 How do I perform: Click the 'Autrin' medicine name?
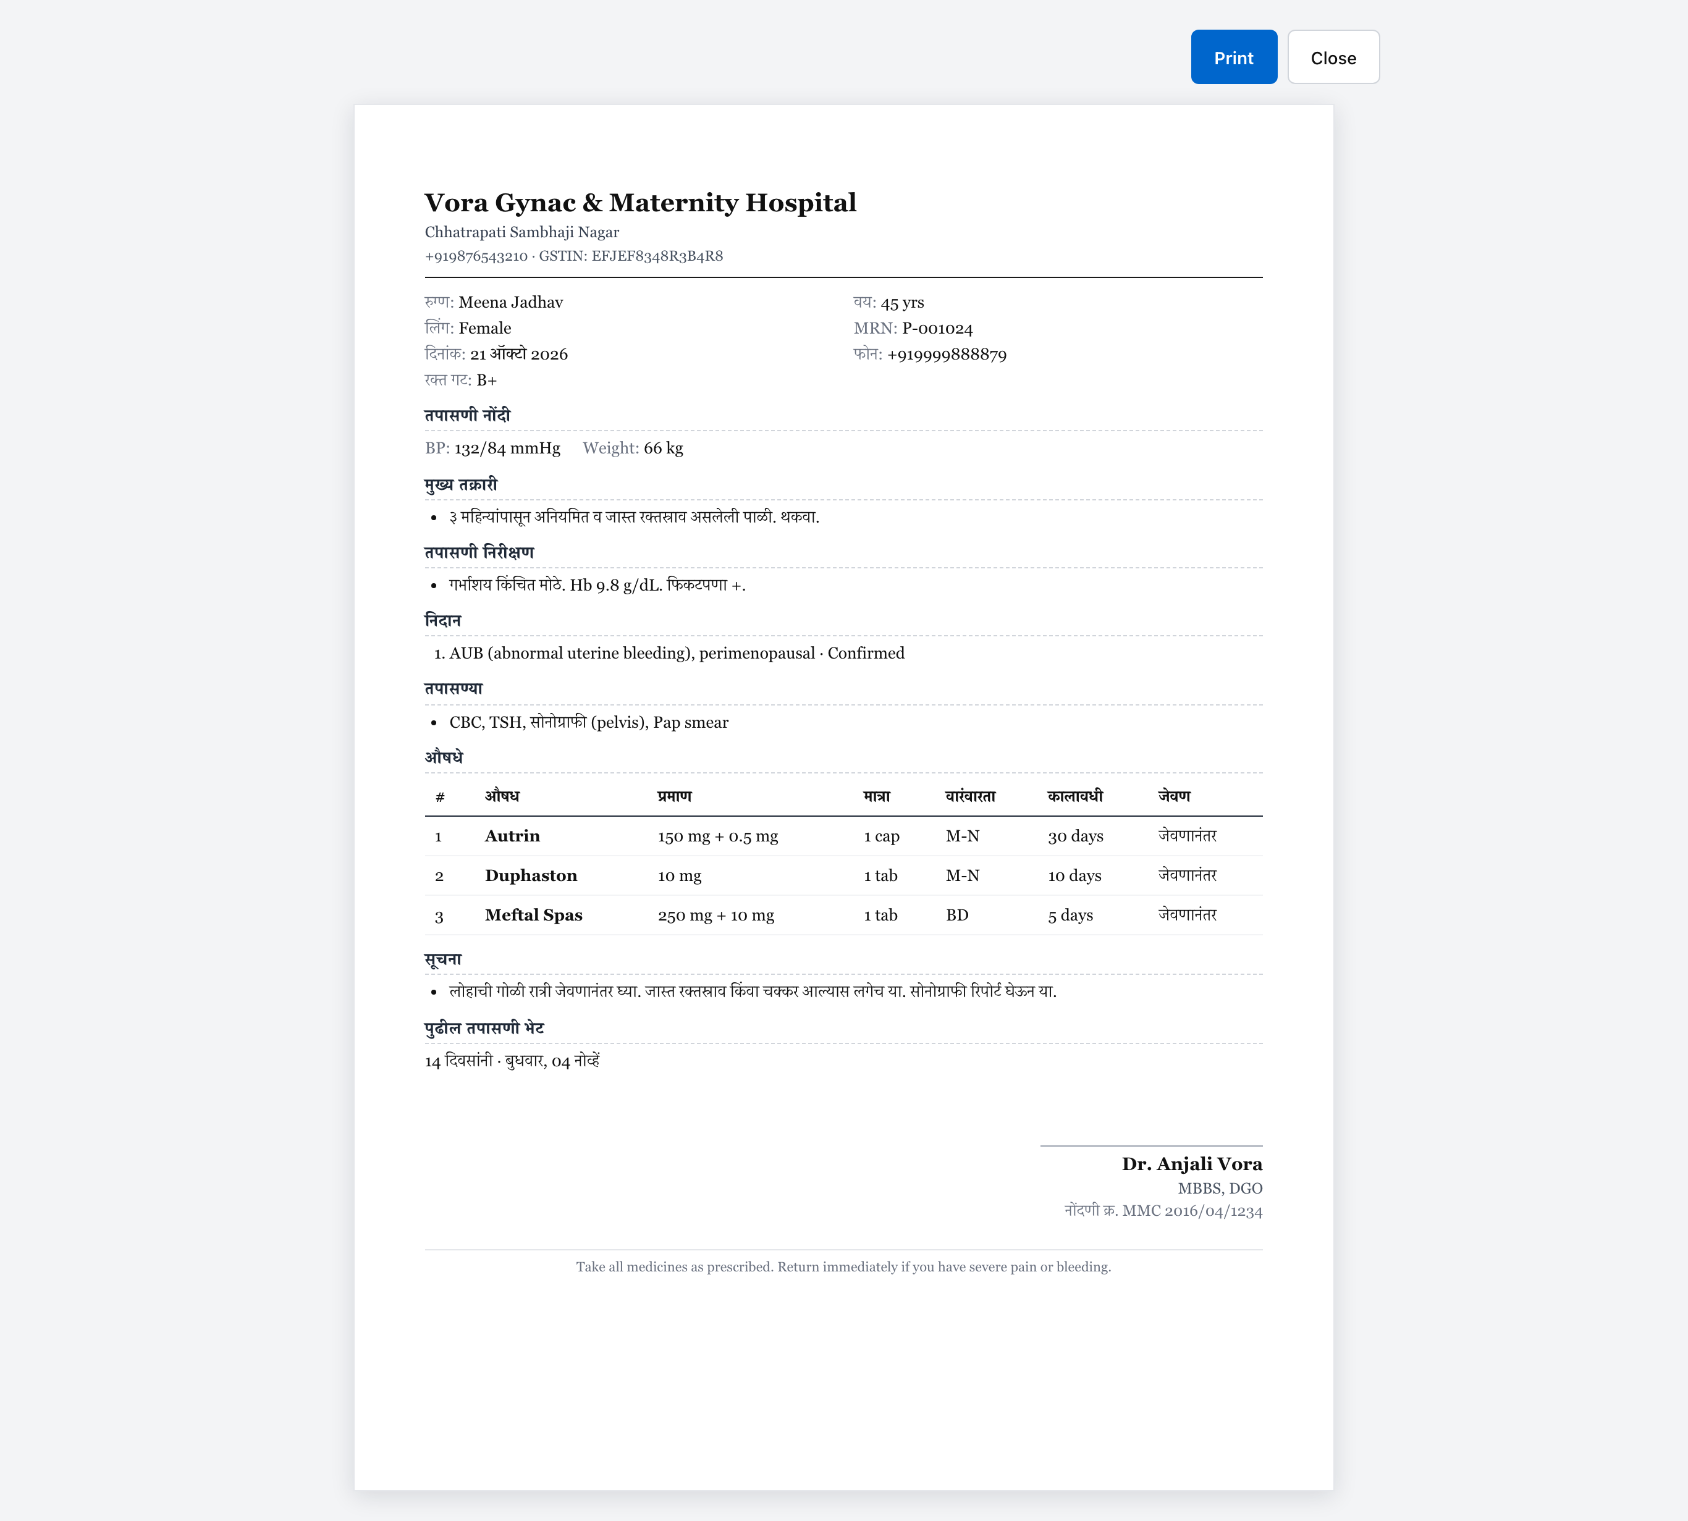click(x=512, y=836)
